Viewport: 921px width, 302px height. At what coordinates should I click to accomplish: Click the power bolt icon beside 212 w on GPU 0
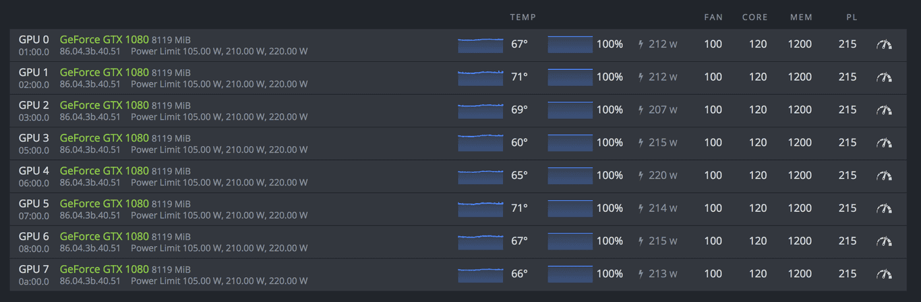coord(641,44)
